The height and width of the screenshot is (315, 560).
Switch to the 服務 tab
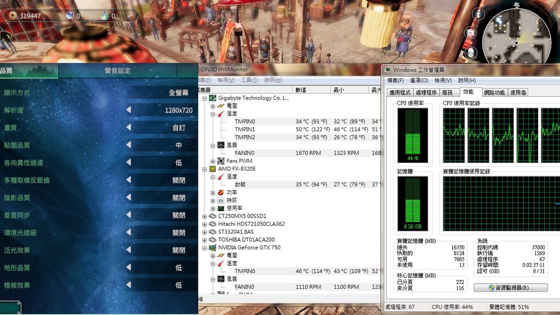449,92
